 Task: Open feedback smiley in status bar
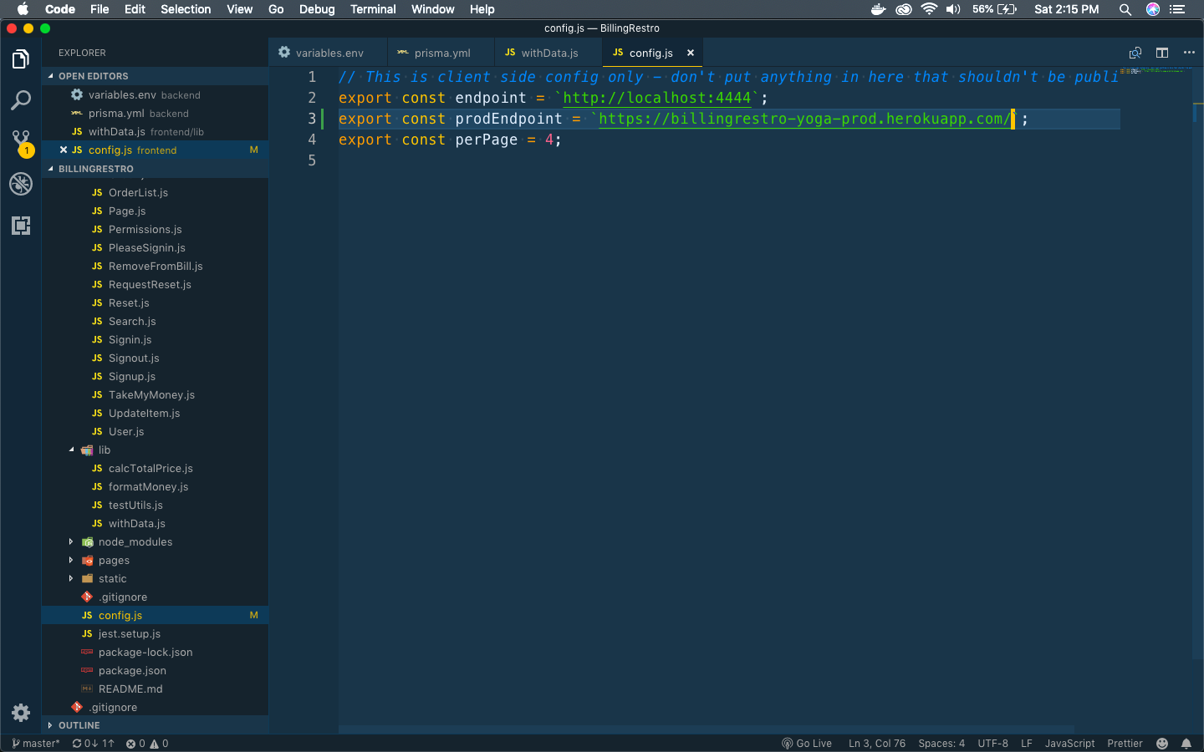click(x=1162, y=744)
